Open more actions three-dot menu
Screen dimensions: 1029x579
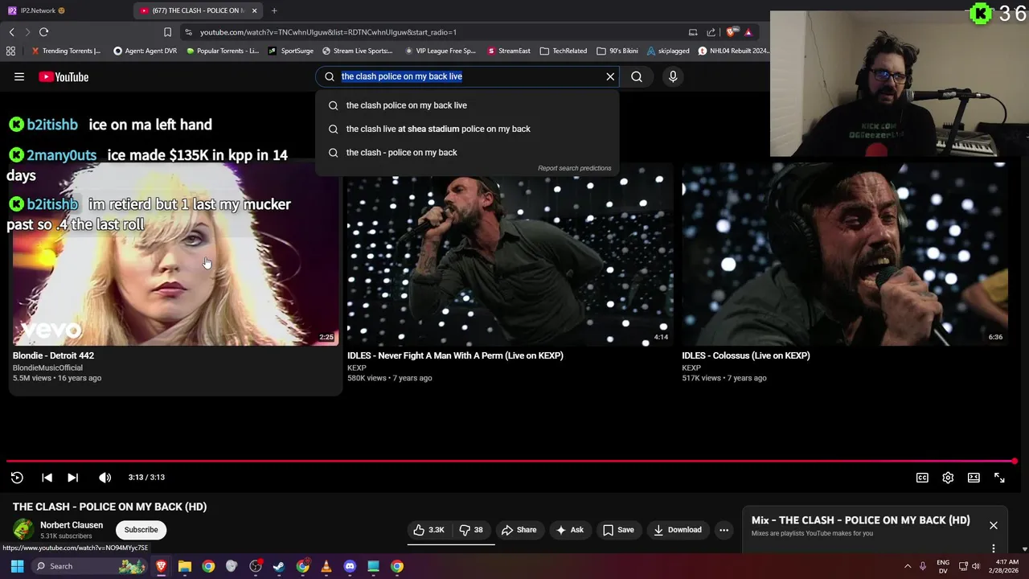coord(724,530)
